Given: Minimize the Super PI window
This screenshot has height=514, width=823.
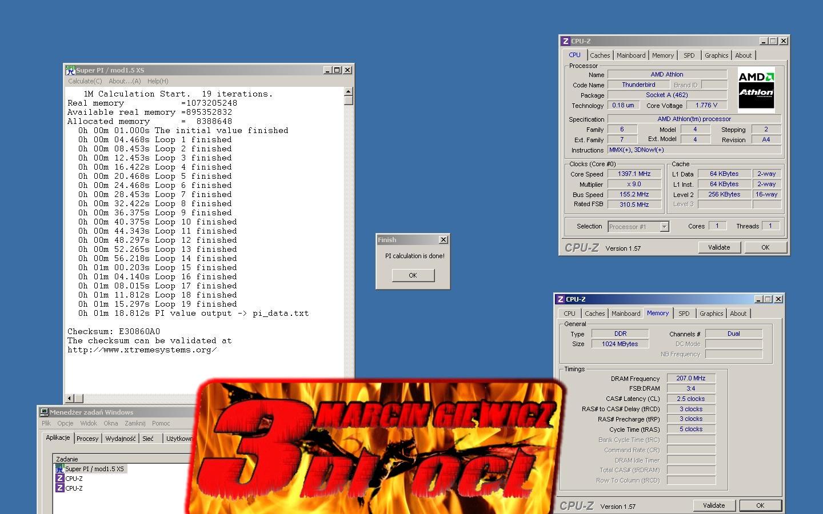Looking at the screenshot, I should [x=328, y=70].
